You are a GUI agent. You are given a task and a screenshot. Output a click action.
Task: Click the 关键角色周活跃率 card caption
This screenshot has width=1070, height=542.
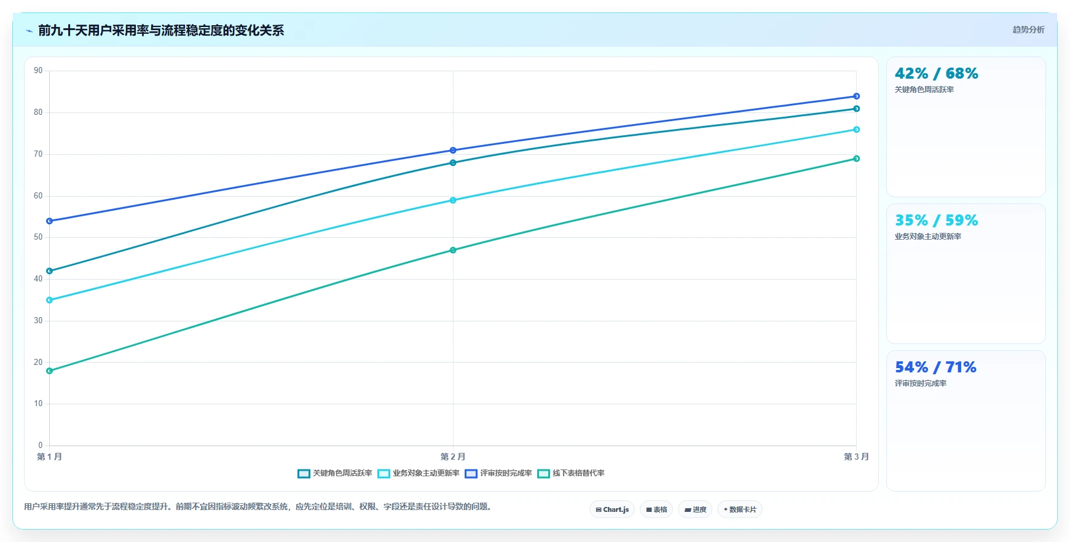924,90
